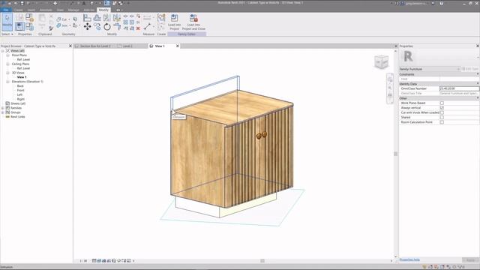Collapse Elevations (Elevation 1) node
Viewport: 480px width, 270px height.
point(7,82)
